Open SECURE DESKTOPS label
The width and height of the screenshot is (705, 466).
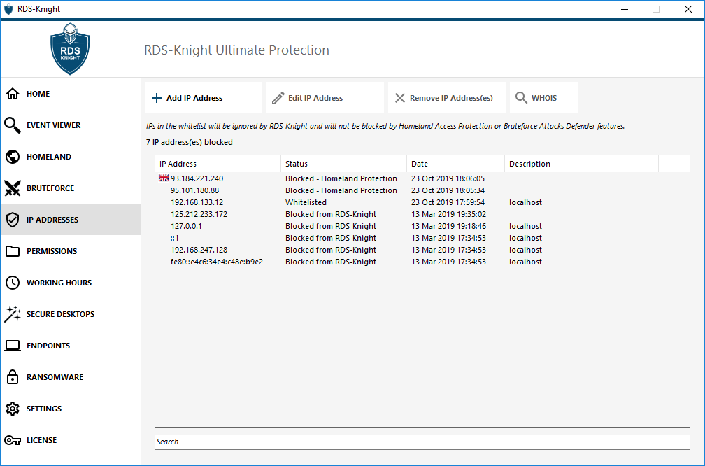click(61, 314)
